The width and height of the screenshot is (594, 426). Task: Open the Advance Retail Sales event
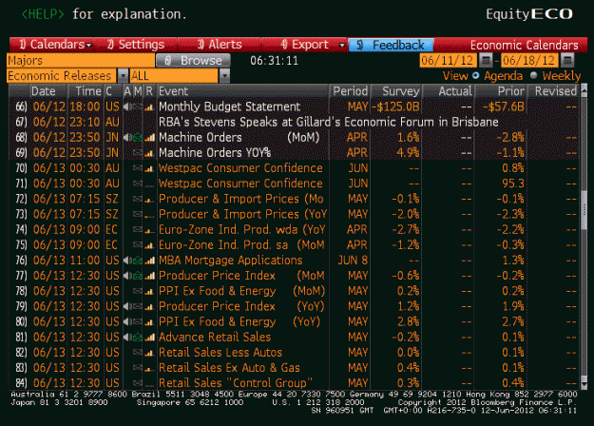coord(215,337)
